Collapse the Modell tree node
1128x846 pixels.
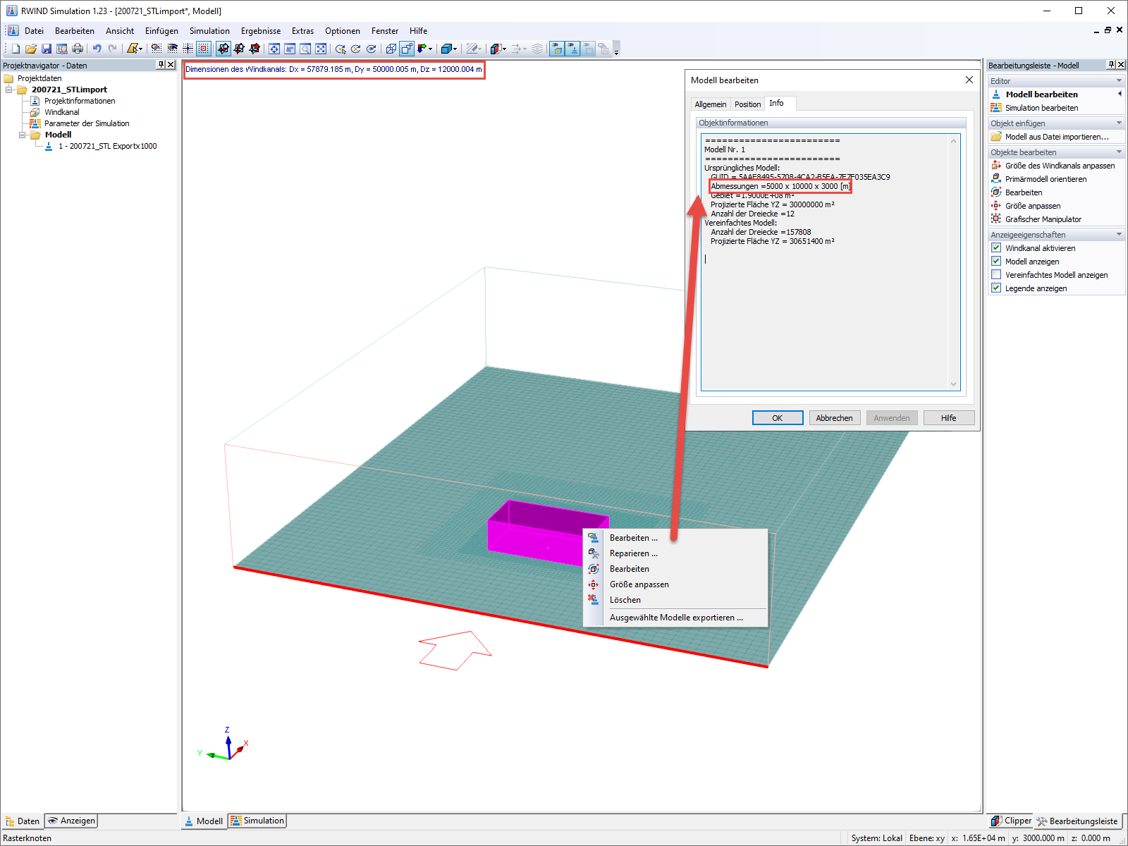tap(22, 135)
